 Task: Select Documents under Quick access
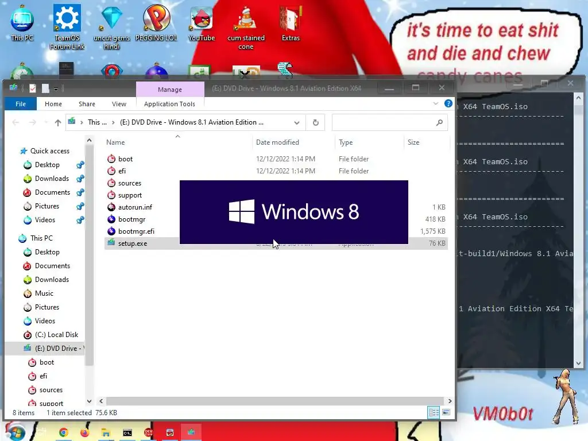pyautogui.click(x=52, y=192)
